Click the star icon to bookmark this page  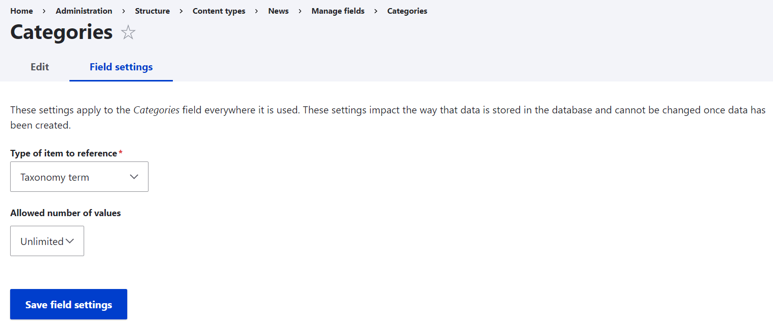(128, 33)
